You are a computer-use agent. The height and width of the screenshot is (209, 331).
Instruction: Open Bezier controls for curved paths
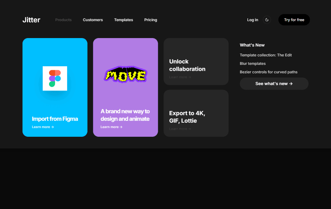coord(269,72)
